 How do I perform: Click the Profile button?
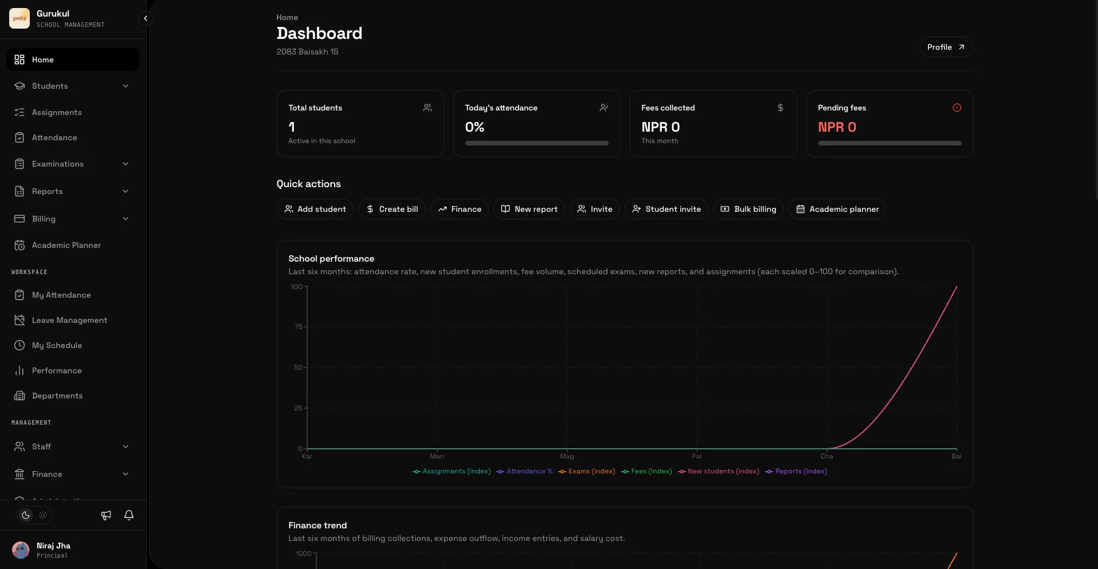(946, 47)
